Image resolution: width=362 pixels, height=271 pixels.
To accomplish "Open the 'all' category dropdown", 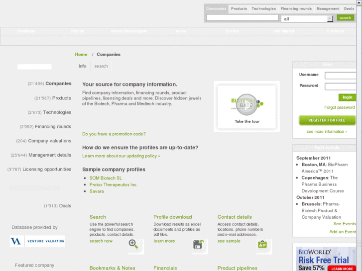I will (x=307, y=19).
